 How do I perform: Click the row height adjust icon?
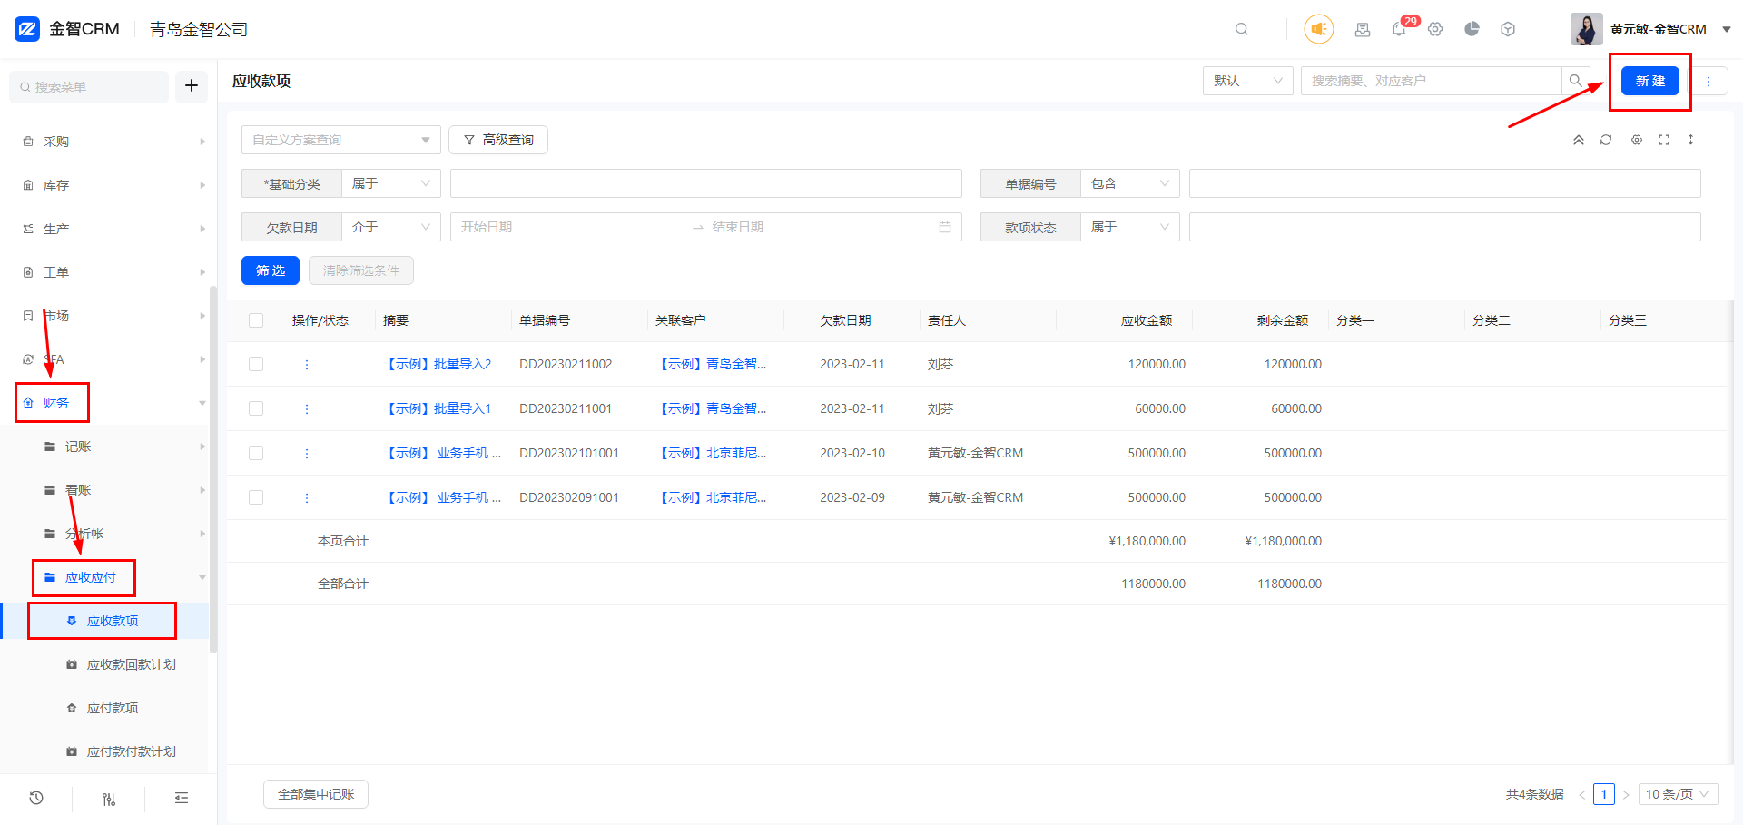click(1690, 140)
